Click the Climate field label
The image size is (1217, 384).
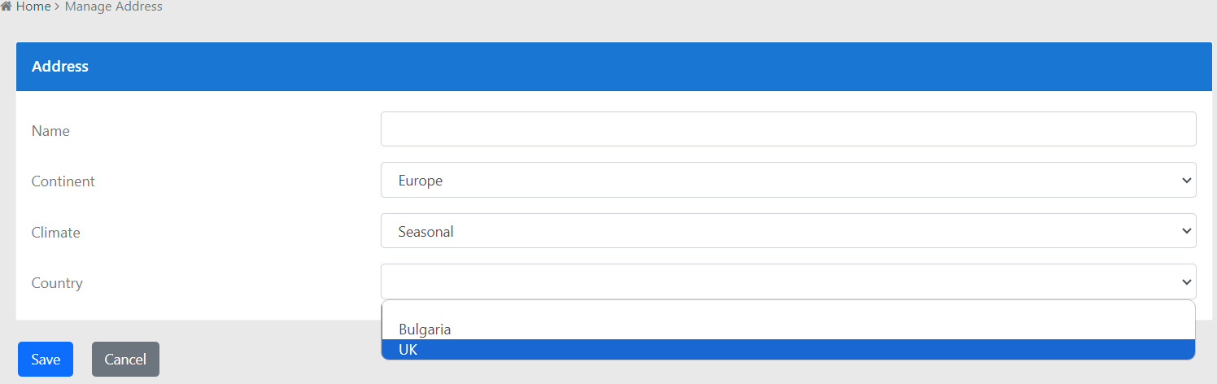(x=56, y=233)
